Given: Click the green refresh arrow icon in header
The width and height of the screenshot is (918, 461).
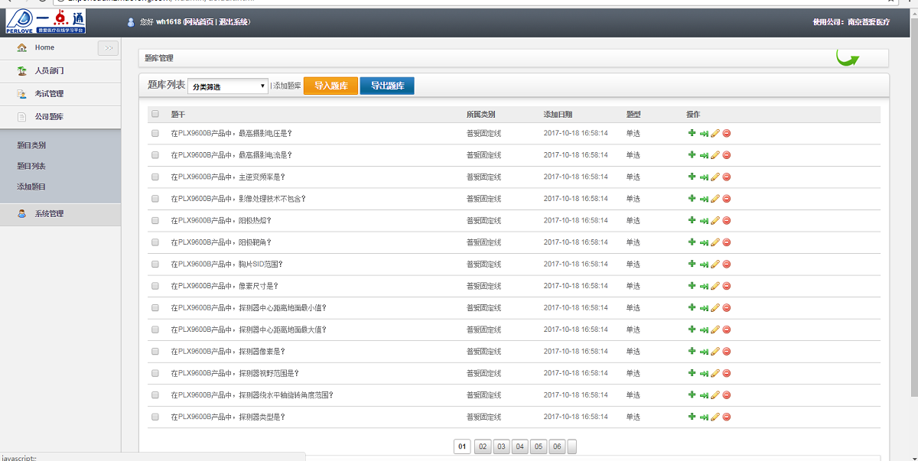Looking at the screenshot, I should pos(847,57).
